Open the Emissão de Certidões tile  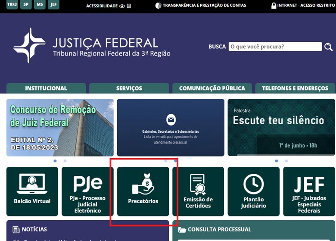point(198,191)
